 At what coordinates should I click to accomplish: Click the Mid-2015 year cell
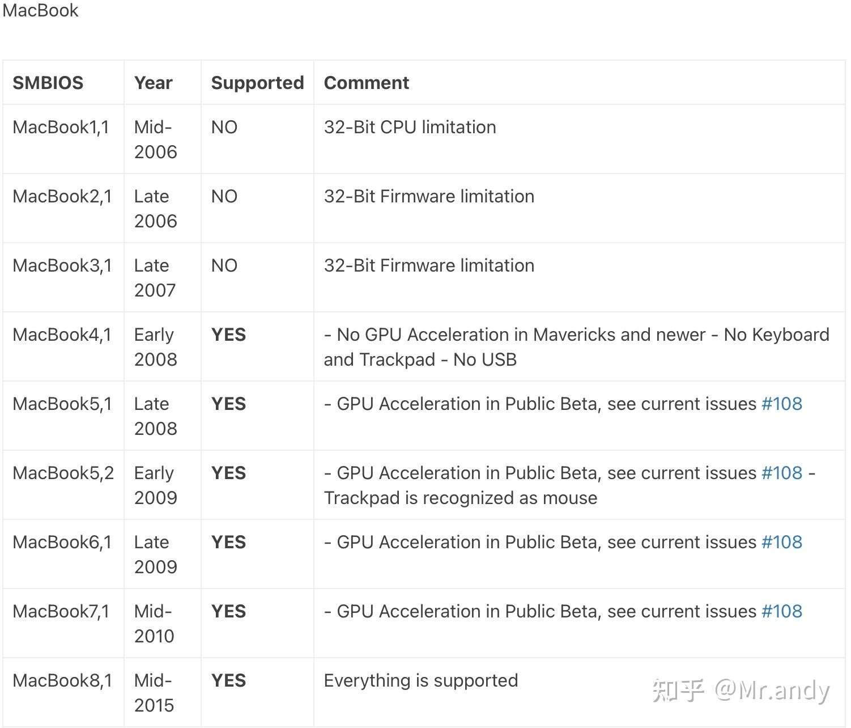coord(154,692)
